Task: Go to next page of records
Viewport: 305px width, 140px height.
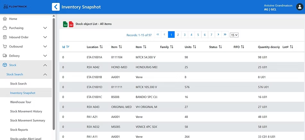Action: coord(218,35)
